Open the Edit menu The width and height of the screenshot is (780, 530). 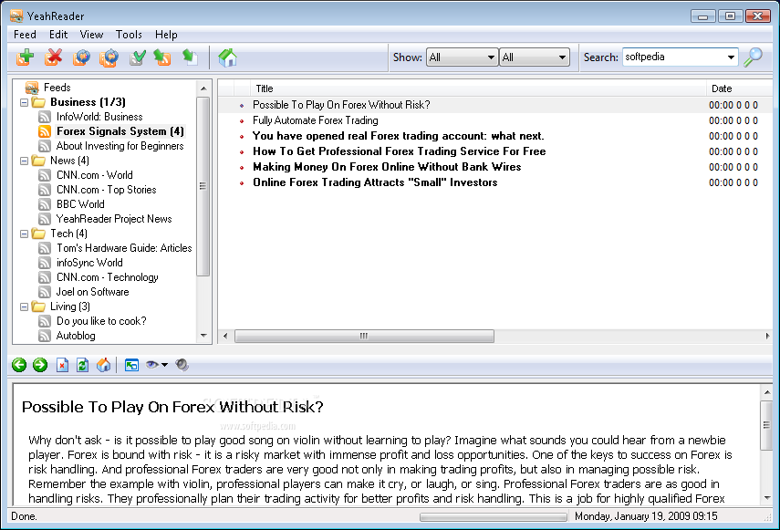tap(58, 35)
